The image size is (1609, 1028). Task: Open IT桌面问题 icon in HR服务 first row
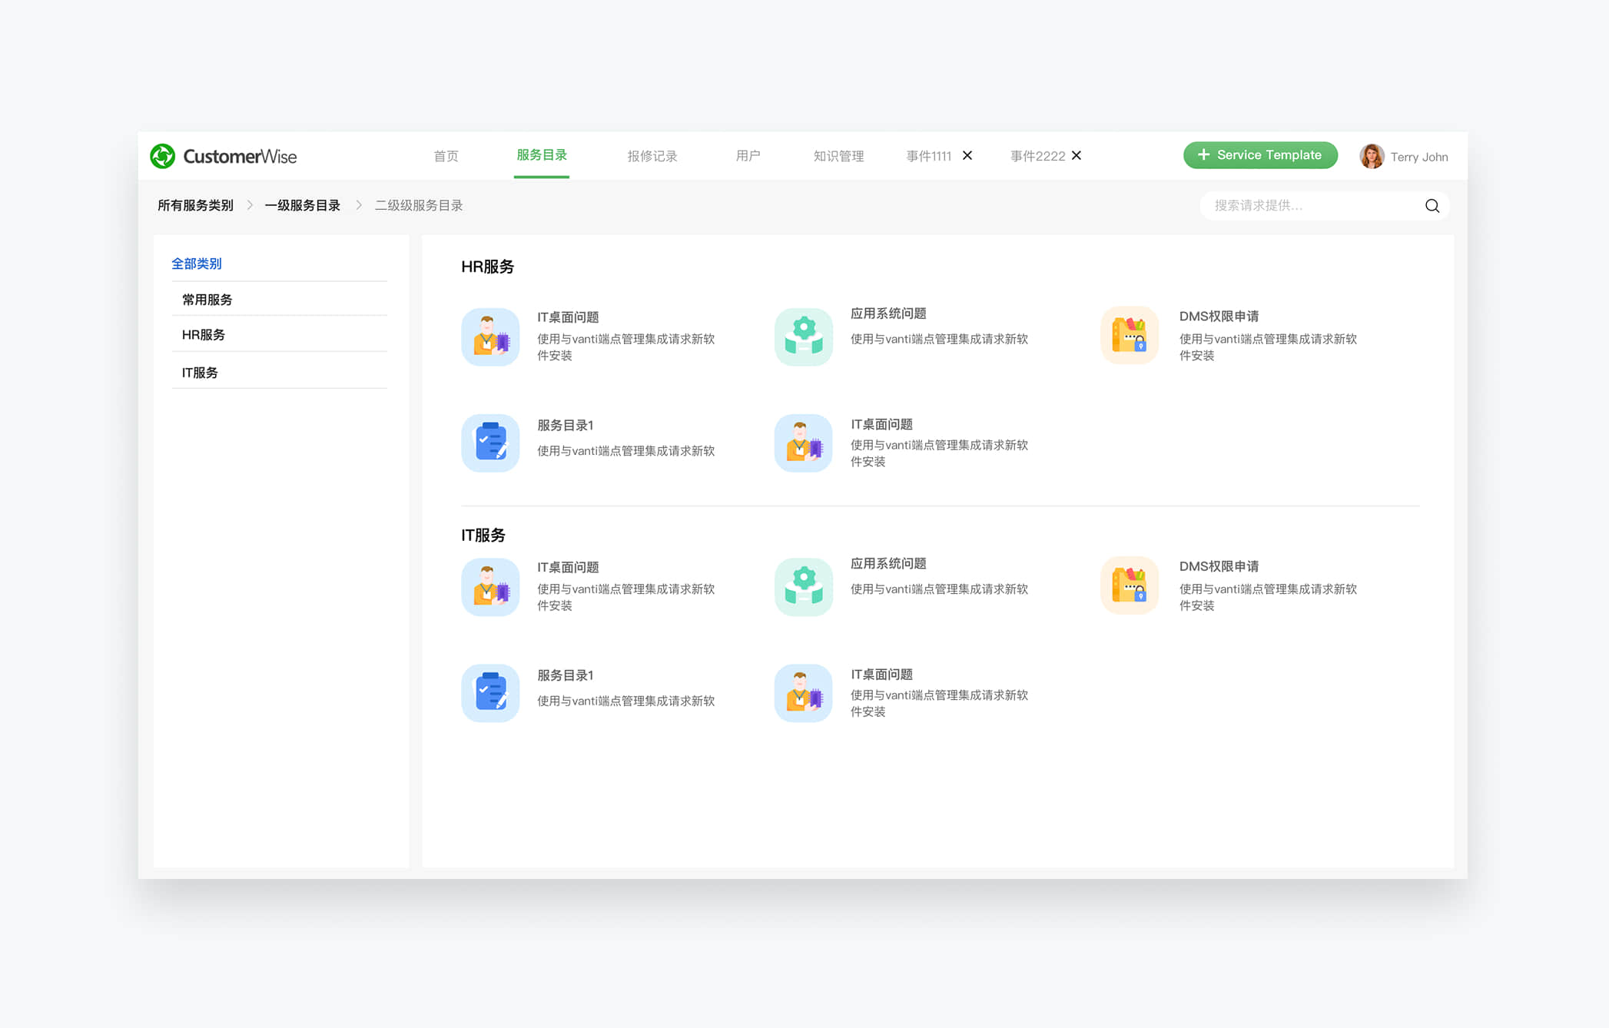click(490, 337)
